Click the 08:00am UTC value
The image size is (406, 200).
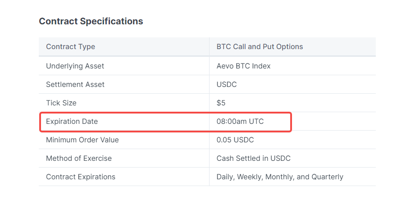click(240, 121)
